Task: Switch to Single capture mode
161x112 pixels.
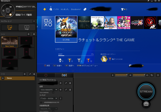Action: [27, 27]
